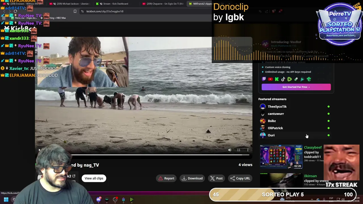Switch to the Eminem - Without Me tab

click(x=23, y=4)
